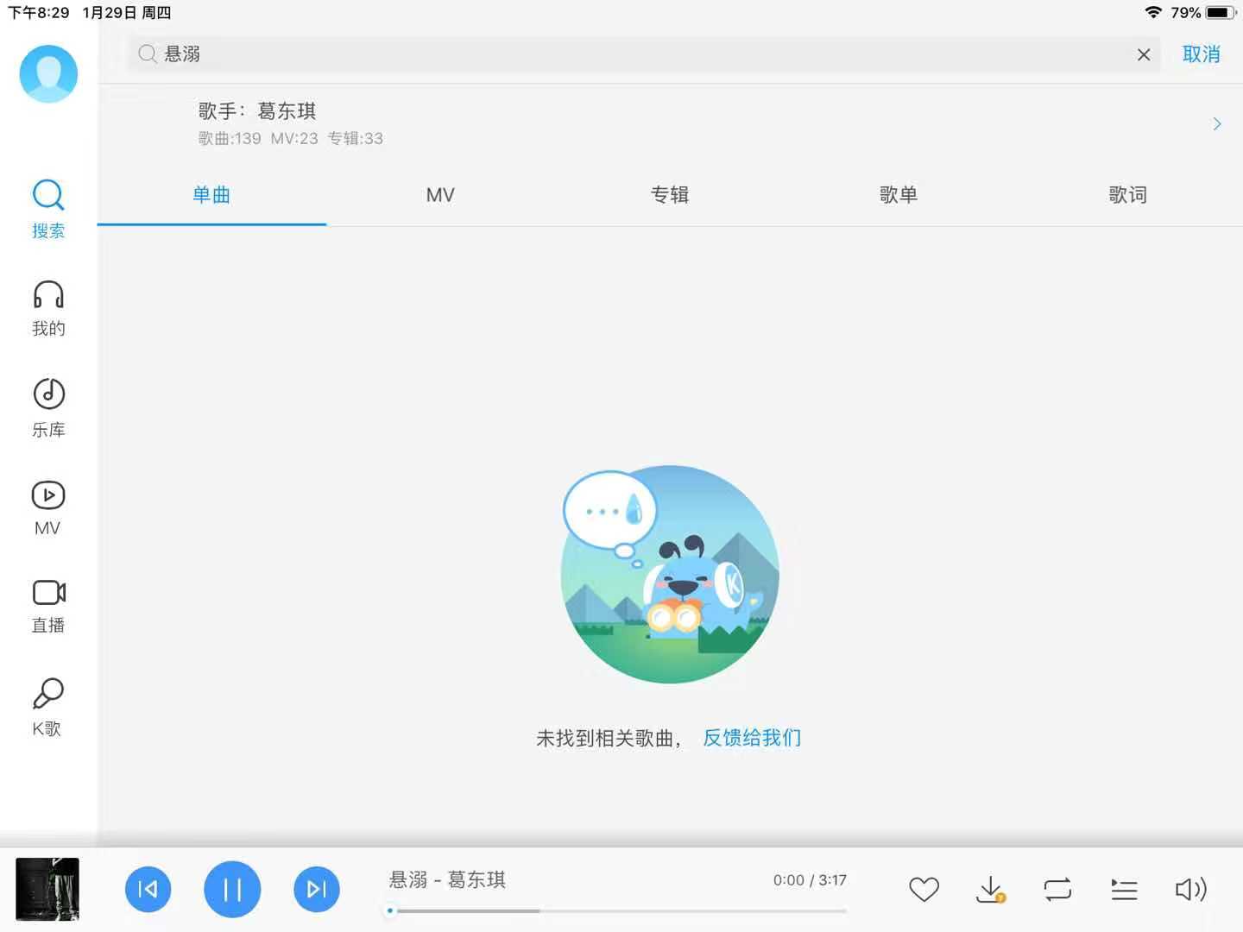Screen dimensions: 1243x932
Task: Open the volume control
Action: tap(1190, 889)
